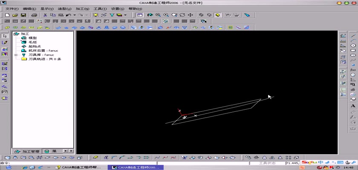This screenshot has width=358, height=170.
Task: Select 机床后置 : fanuc tree item
Action: pyautogui.click(x=43, y=51)
